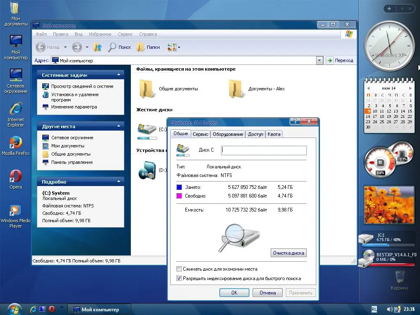This screenshot has width=420, height=315.
Task: Launch Opera from desktop
Action: point(16,180)
